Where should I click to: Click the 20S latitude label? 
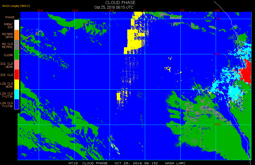click(x=218, y=124)
